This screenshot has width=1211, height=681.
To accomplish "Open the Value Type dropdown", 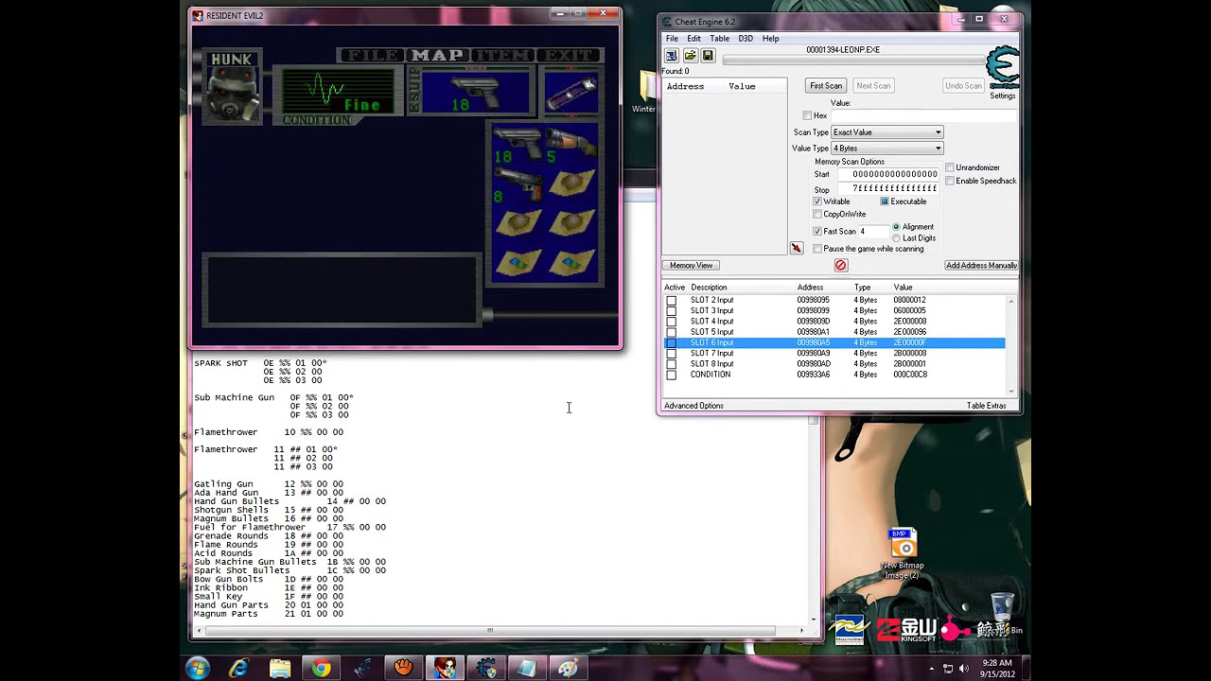I will pyautogui.click(x=886, y=148).
